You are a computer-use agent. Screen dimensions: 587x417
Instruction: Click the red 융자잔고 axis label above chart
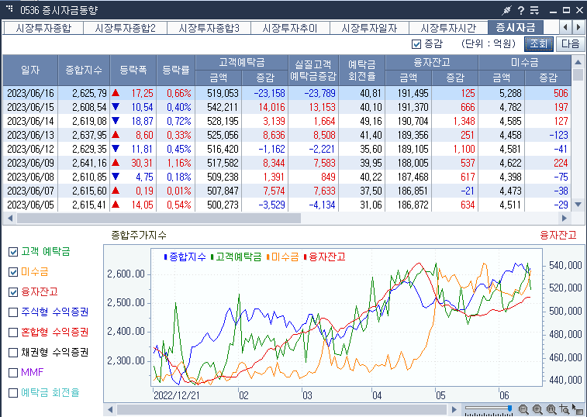coord(558,235)
